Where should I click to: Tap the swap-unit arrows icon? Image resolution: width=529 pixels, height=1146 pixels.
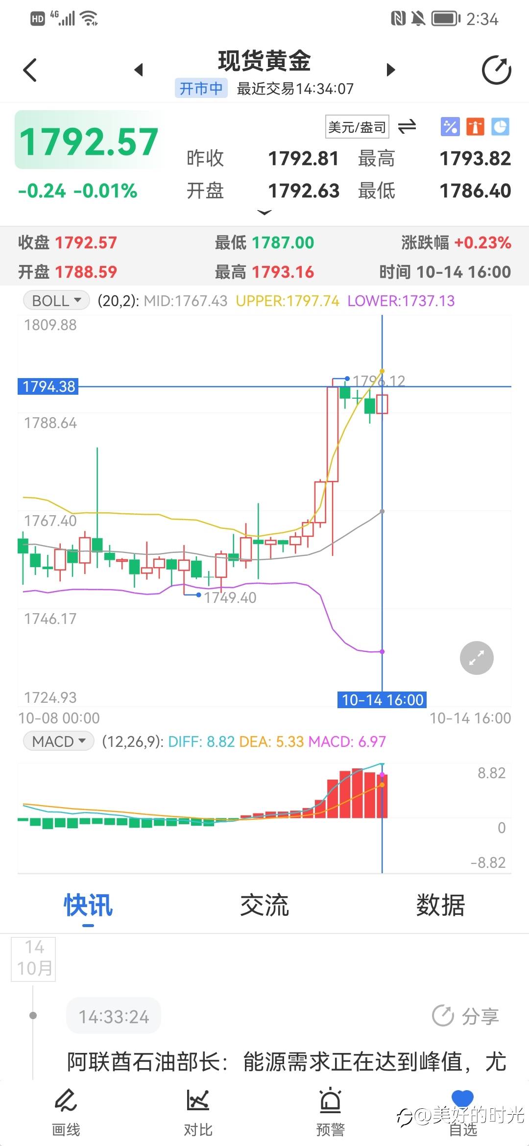click(x=407, y=127)
